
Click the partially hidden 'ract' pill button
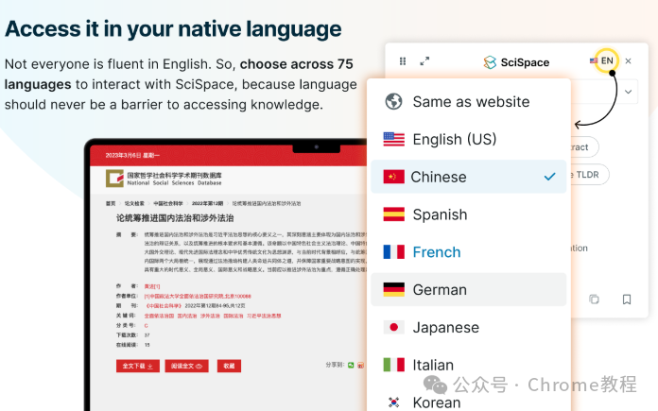[x=584, y=147]
